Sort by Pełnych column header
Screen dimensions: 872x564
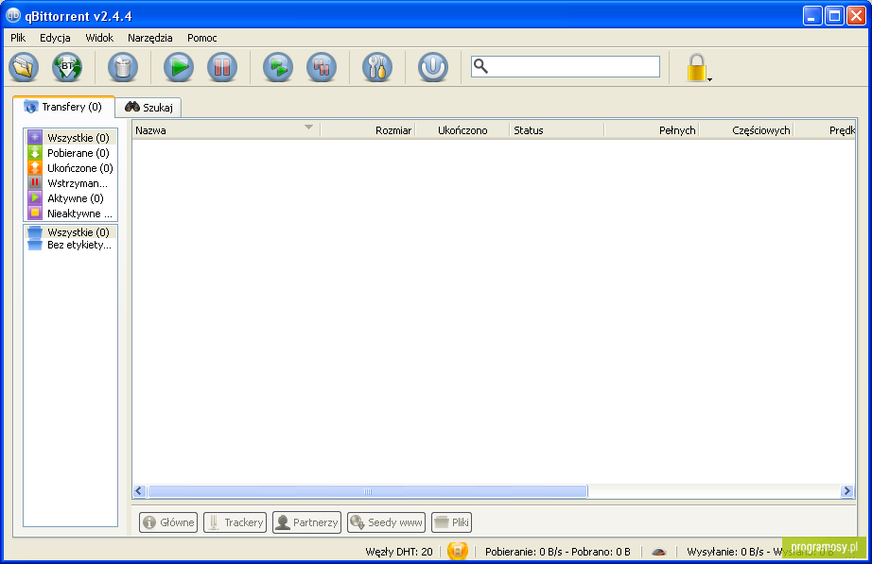[x=652, y=130]
